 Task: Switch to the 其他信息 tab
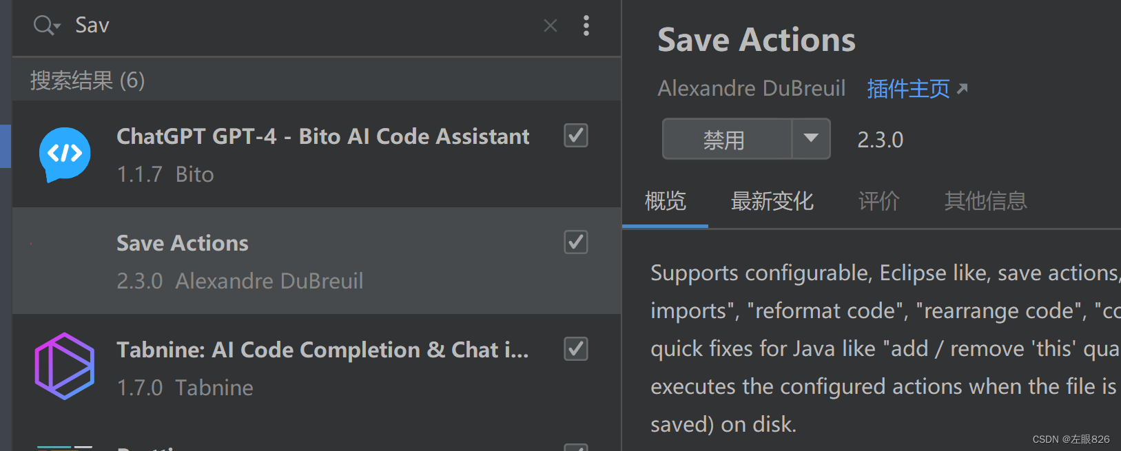[985, 201]
